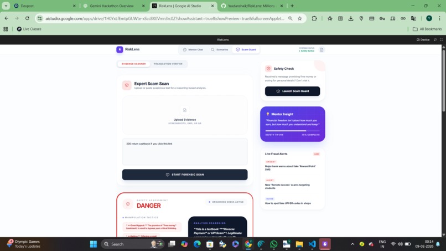Click the Upload Evidence drop zone

pos(185,115)
